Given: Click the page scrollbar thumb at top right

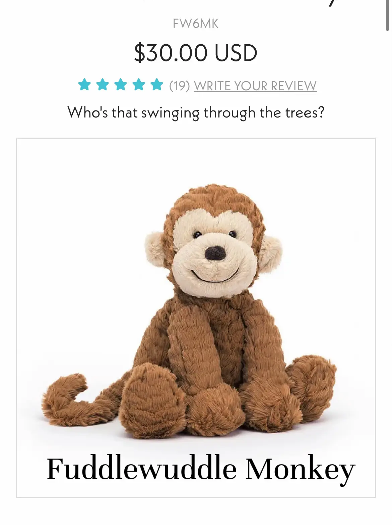Looking at the screenshot, I should pyautogui.click(x=388, y=15).
